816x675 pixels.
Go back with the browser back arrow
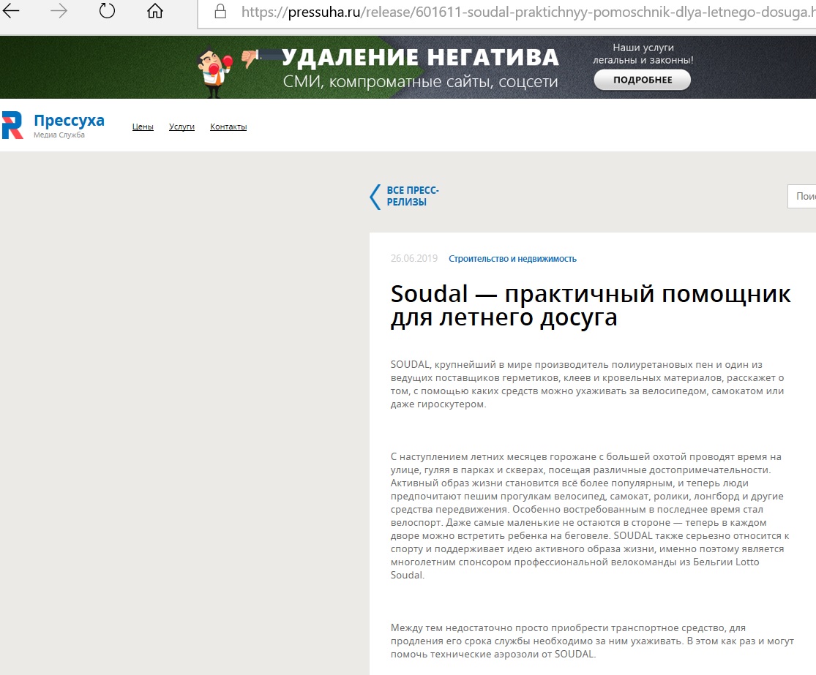(x=11, y=11)
